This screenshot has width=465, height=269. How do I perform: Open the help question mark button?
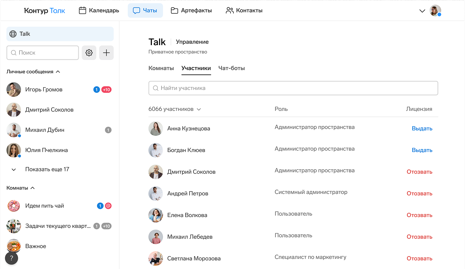pyautogui.click(x=11, y=258)
